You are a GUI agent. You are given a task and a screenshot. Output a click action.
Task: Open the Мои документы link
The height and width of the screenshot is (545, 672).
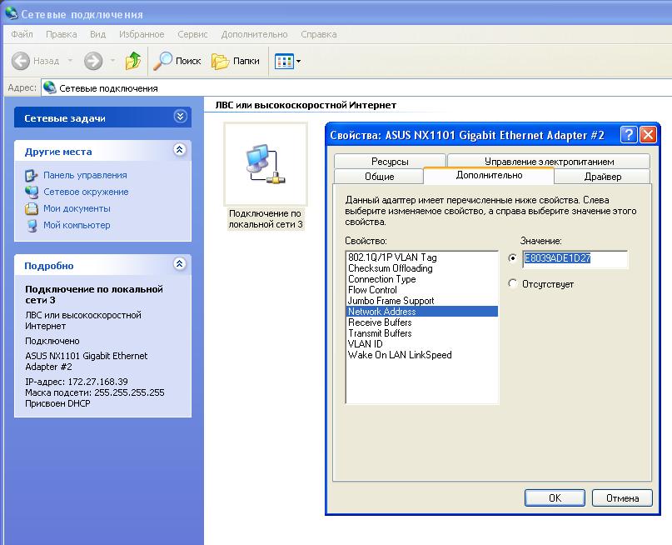point(77,209)
